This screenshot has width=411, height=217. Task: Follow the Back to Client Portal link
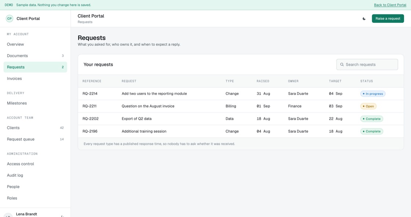(390, 5)
